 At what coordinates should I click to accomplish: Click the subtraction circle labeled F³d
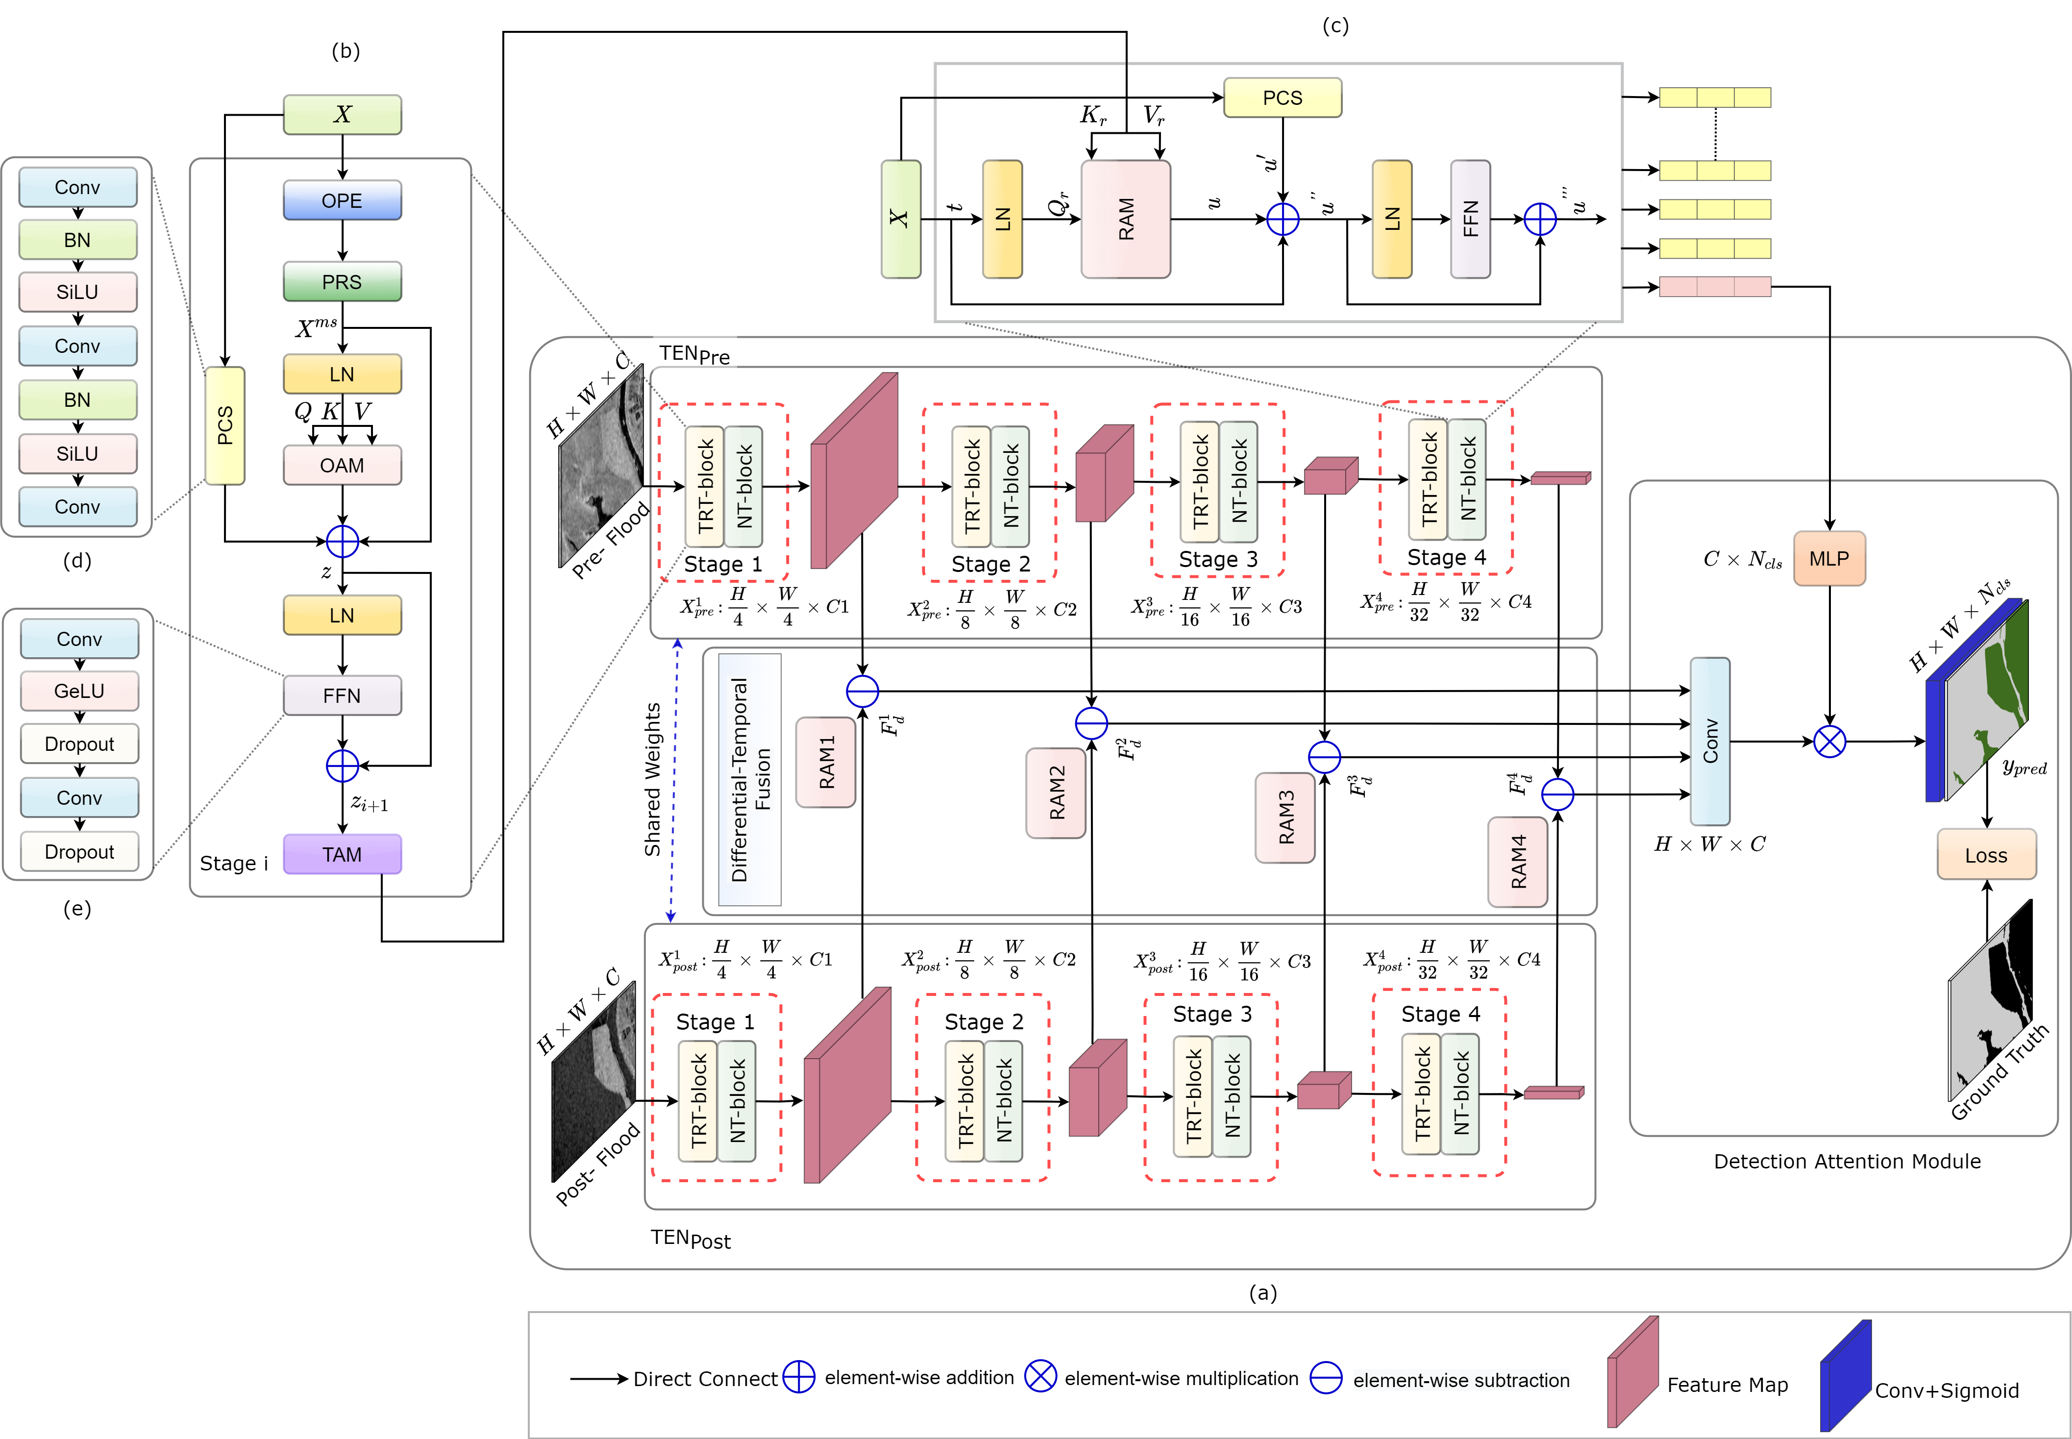(1324, 756)
